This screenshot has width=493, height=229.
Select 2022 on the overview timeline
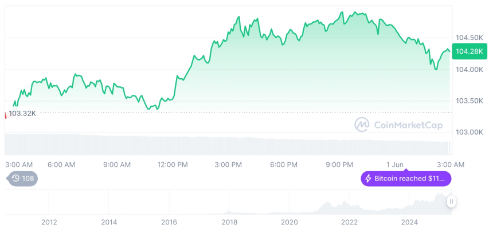[349, 222]
